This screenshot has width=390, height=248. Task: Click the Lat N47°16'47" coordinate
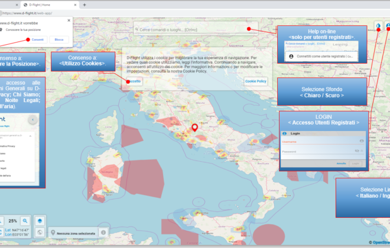click(x=17, y=230)
